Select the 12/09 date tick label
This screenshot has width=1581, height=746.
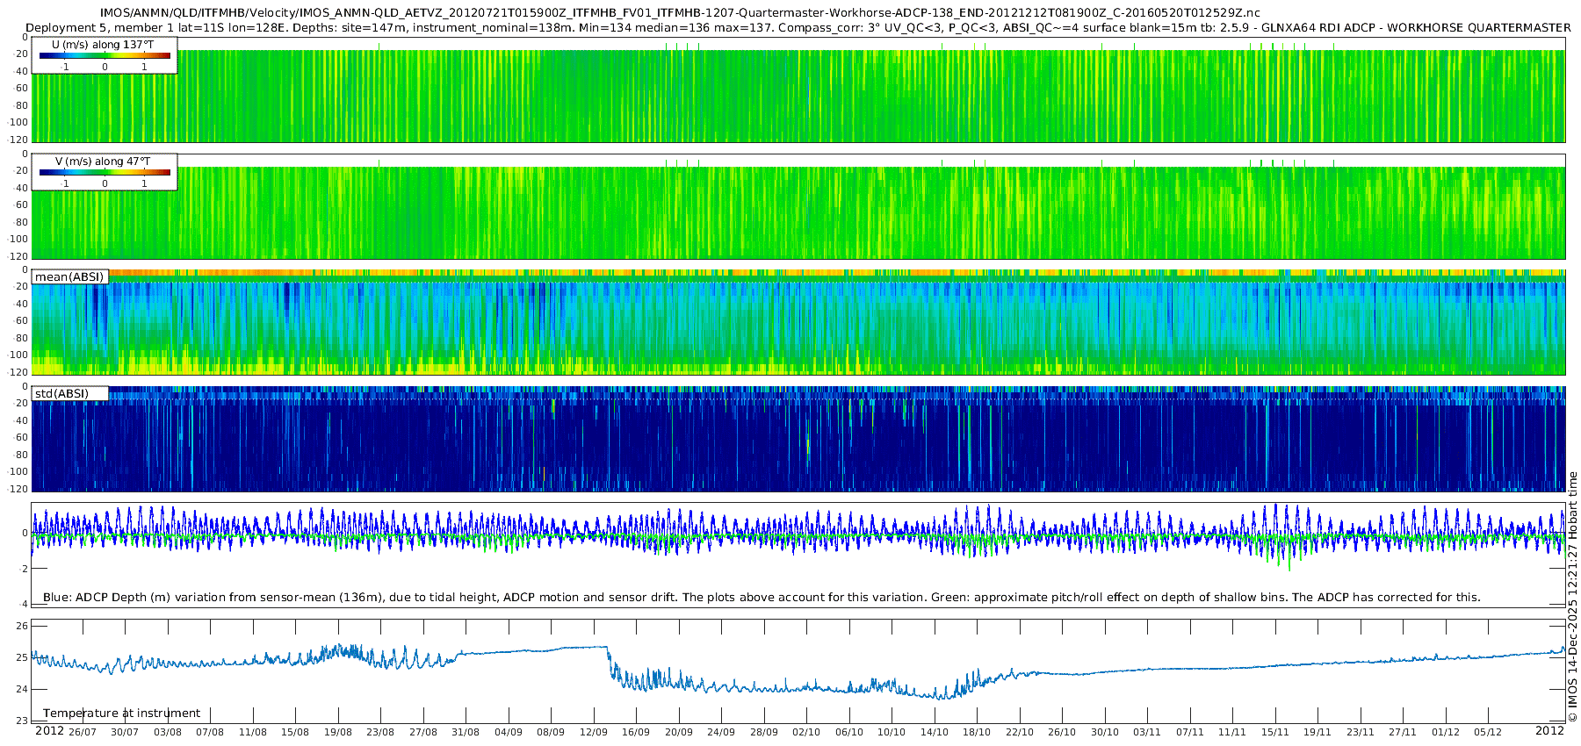[x=594, y=732]
